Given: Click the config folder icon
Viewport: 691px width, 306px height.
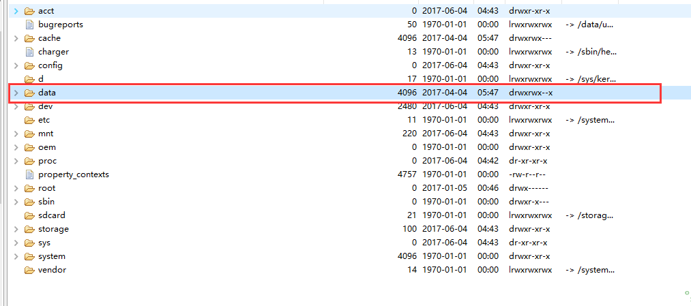Looking at the screenshot, I should [x=29, y=65].
